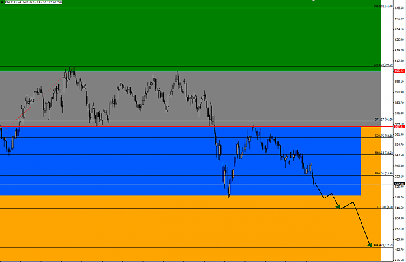Click the upper red price tag near 605
The width and height of the screenshot is (406, 262).
[399, 71]
